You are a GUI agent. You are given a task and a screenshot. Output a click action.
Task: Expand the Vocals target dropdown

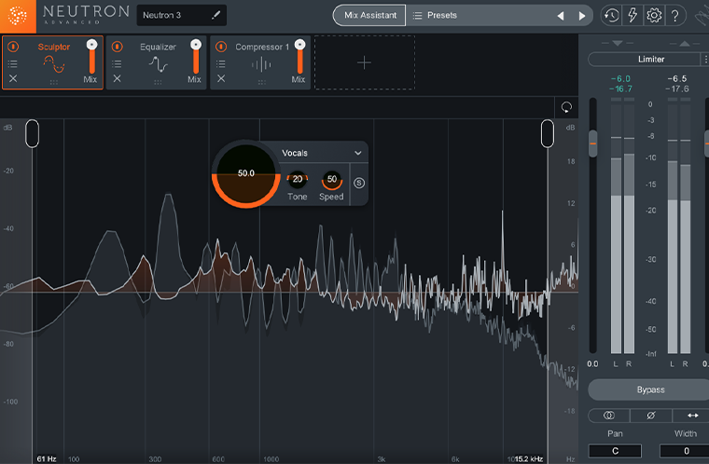click(x=357, y=153)
